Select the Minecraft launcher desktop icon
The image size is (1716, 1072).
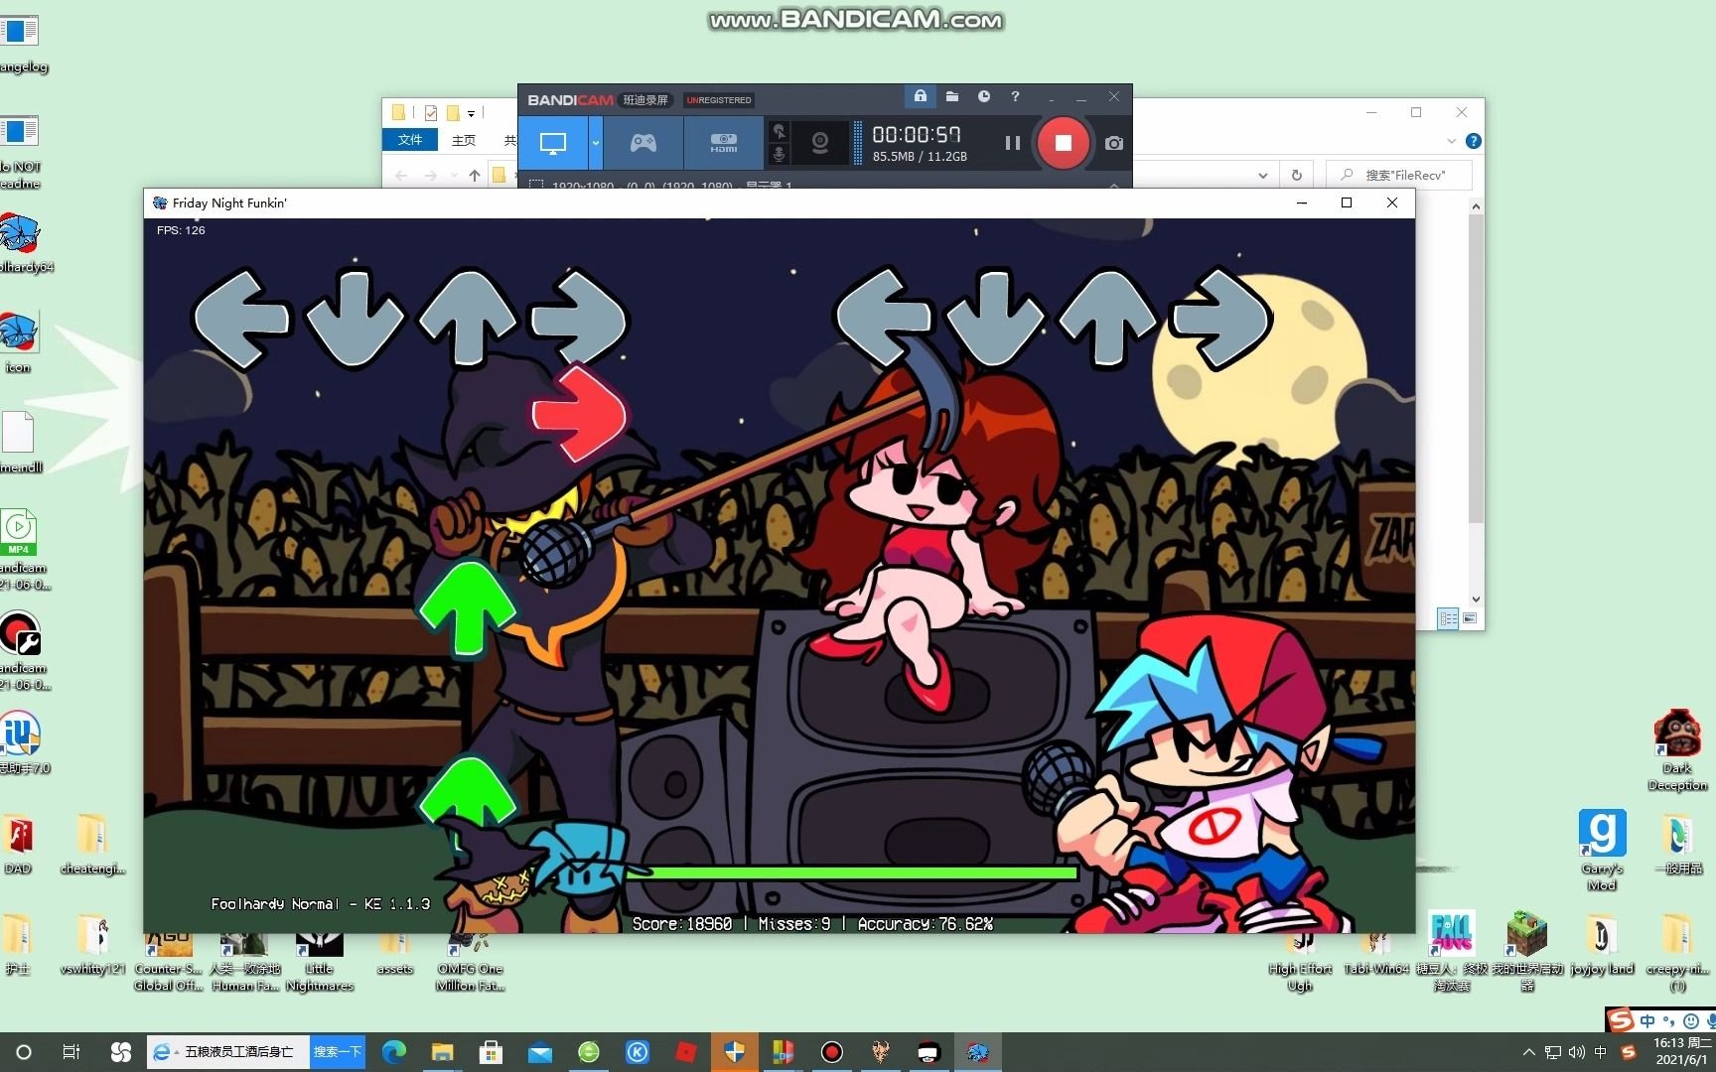1527,951
